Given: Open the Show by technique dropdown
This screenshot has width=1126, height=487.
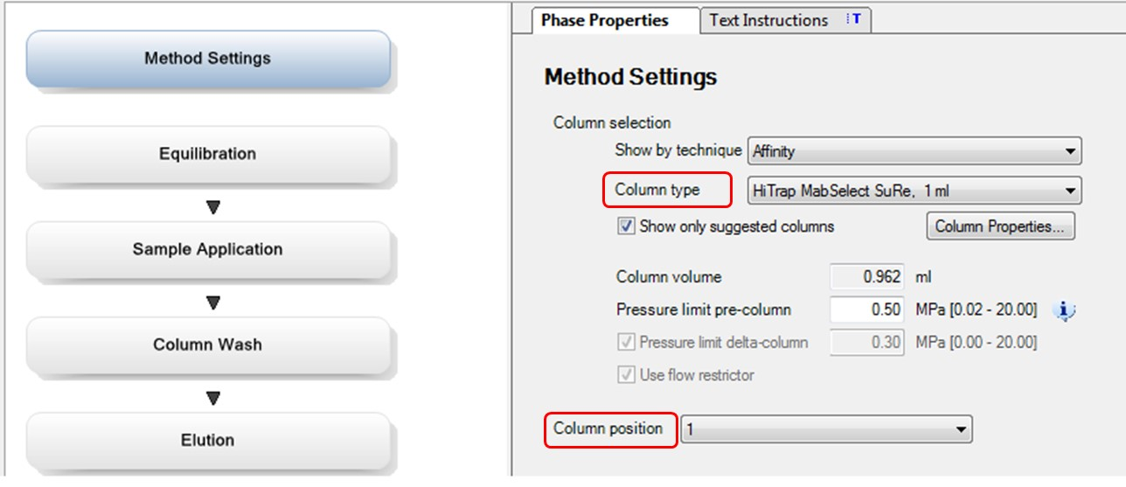Looking at the screenshot, I should (x=914, y=151).
